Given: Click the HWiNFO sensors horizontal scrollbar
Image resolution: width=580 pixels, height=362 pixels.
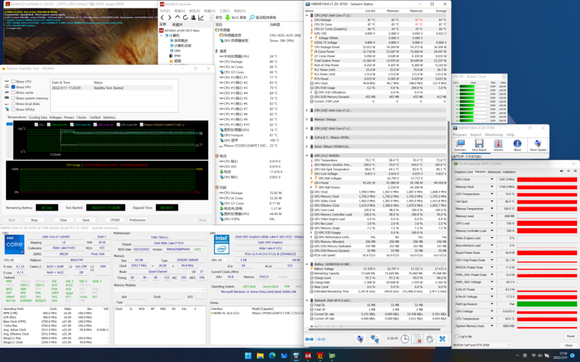Looking at the screenshot, I should point(374,329).
